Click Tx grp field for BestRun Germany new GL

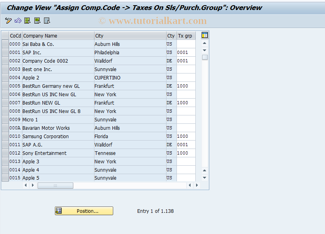pyautogui.click(x=186, y=86)
